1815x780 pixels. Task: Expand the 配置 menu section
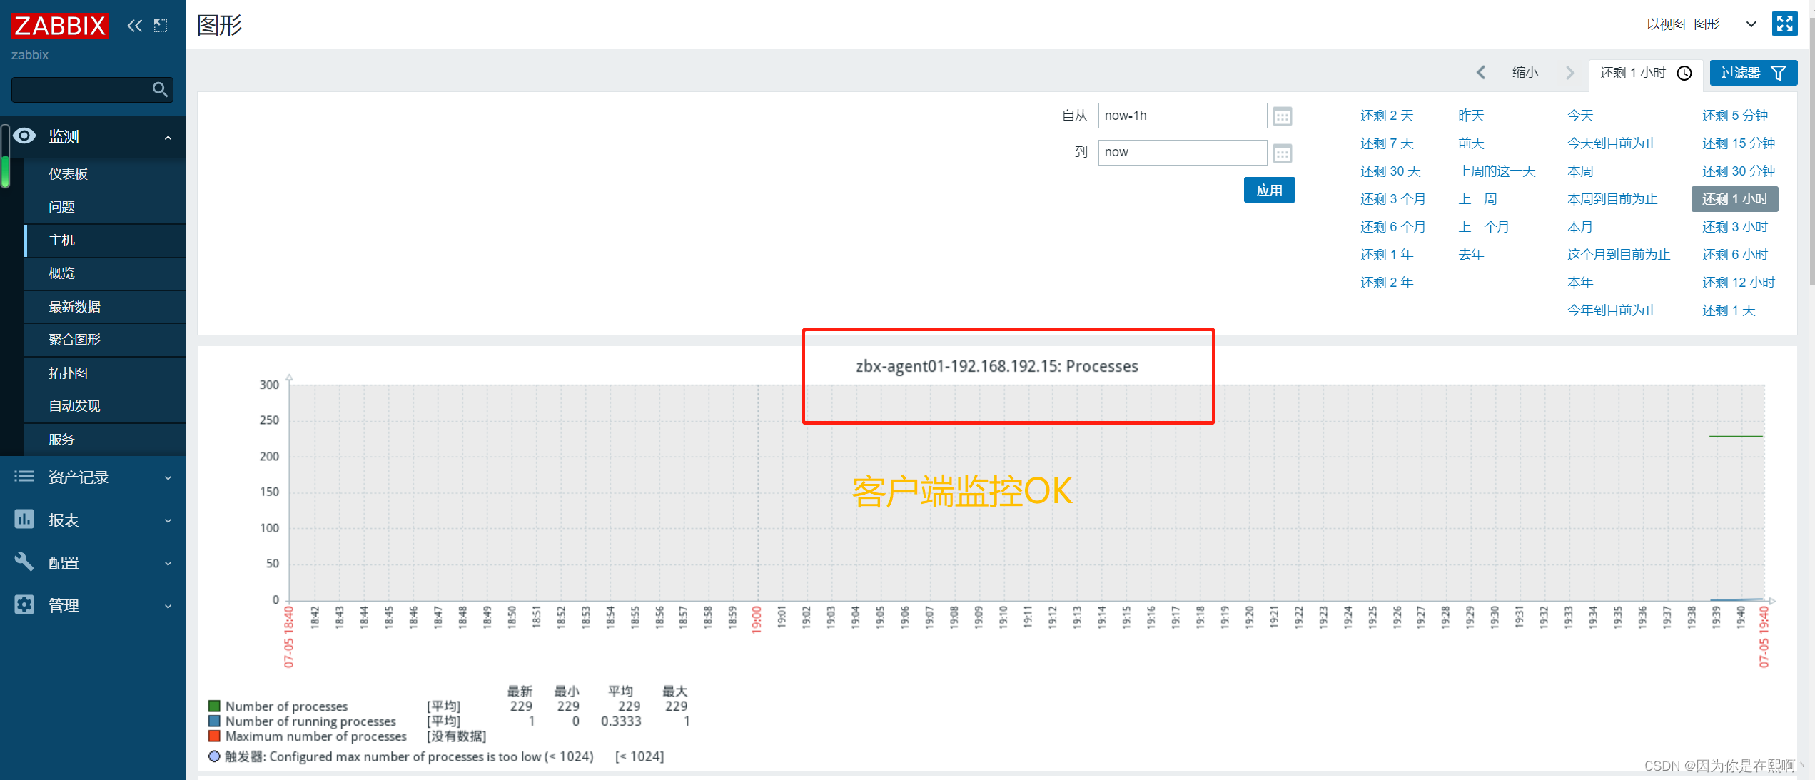[x=168, y=564]
